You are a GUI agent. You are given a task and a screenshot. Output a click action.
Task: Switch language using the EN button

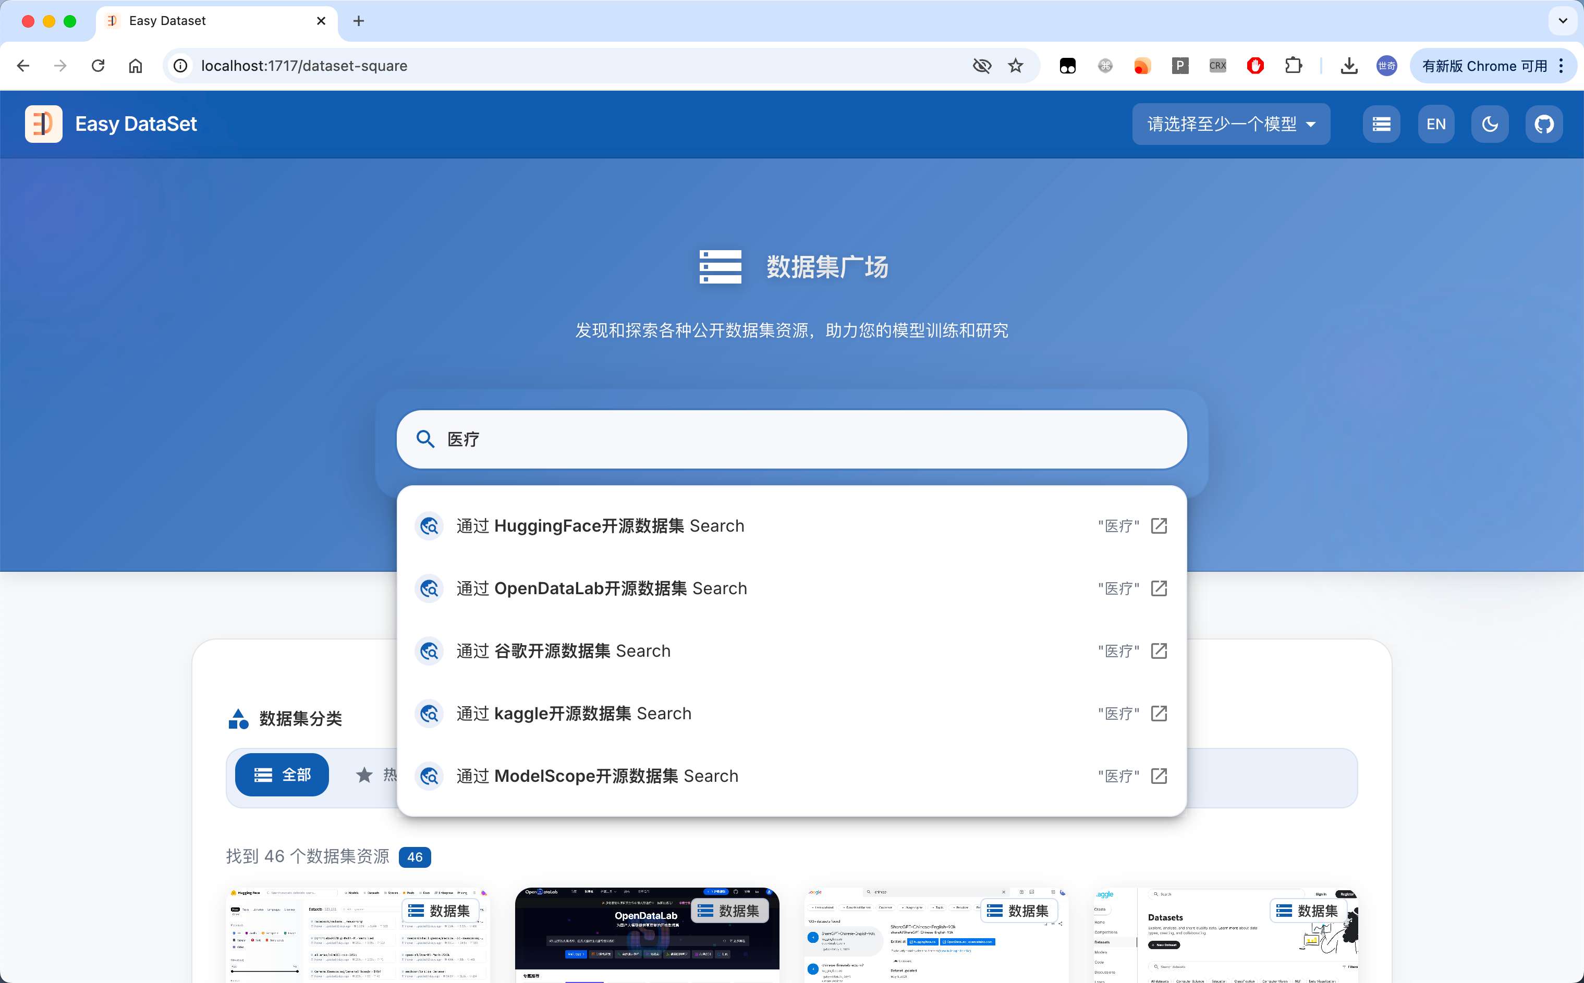click(x=1436, y=124)
